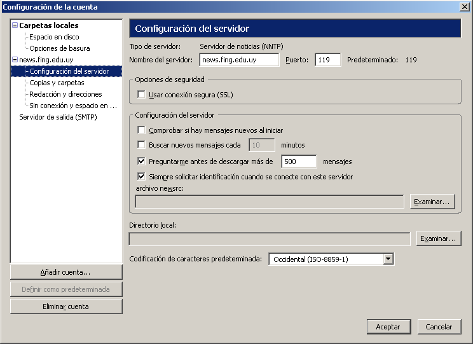Open Codificación de caracteres predeterminada dropdown
Screen dimensions: 473x344
331,259
